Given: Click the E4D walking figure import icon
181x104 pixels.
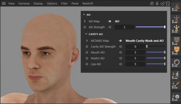Looking at the screenshot, I should (x=176, y=75).
